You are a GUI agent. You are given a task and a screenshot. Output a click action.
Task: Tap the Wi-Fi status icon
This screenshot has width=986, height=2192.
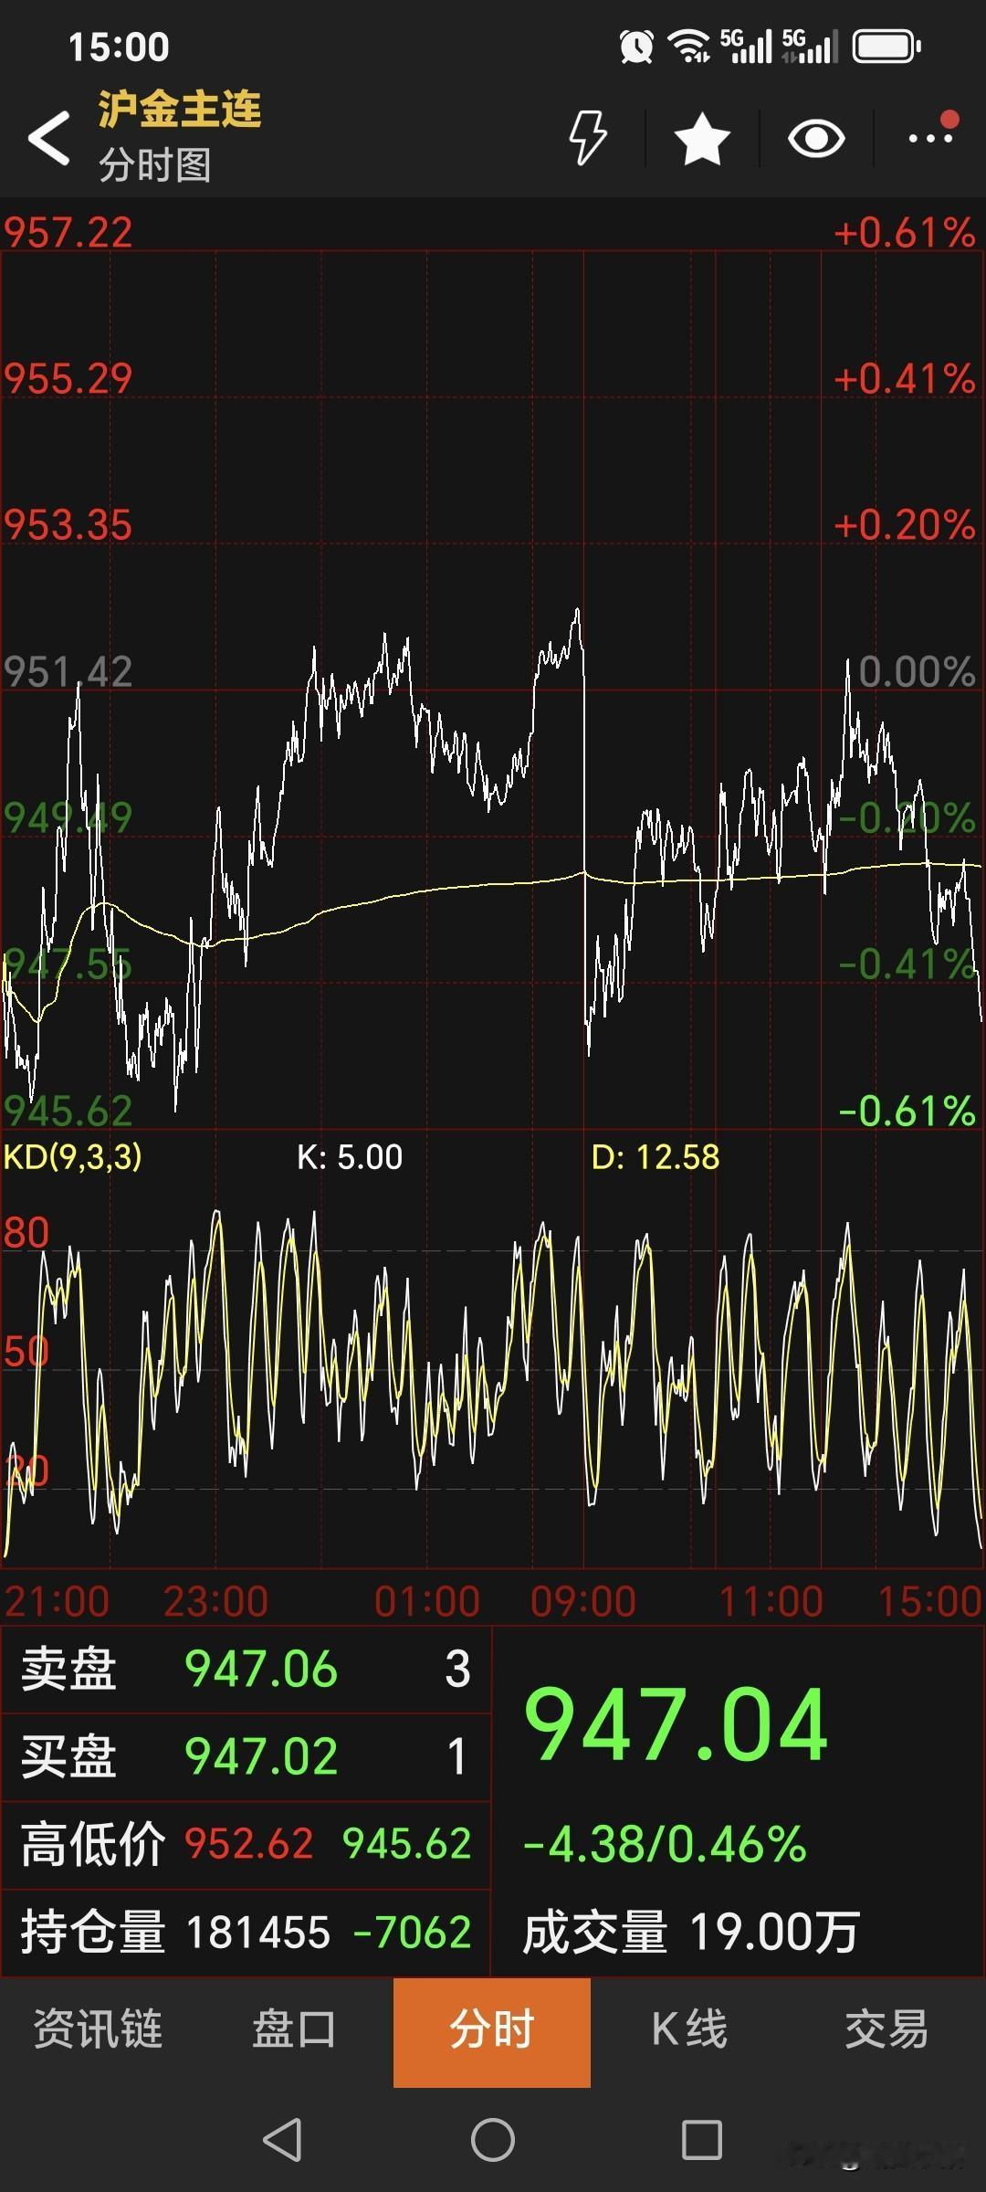tap(688, 46)
